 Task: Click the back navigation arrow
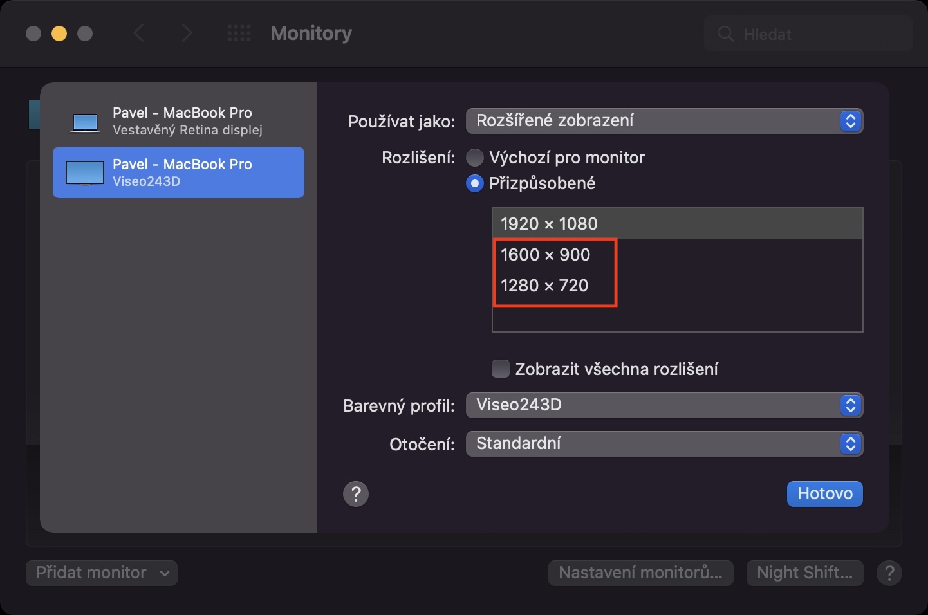[x=138, y=33]
